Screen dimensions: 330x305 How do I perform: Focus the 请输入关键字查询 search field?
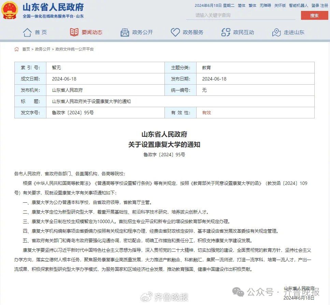click(241, 15)
